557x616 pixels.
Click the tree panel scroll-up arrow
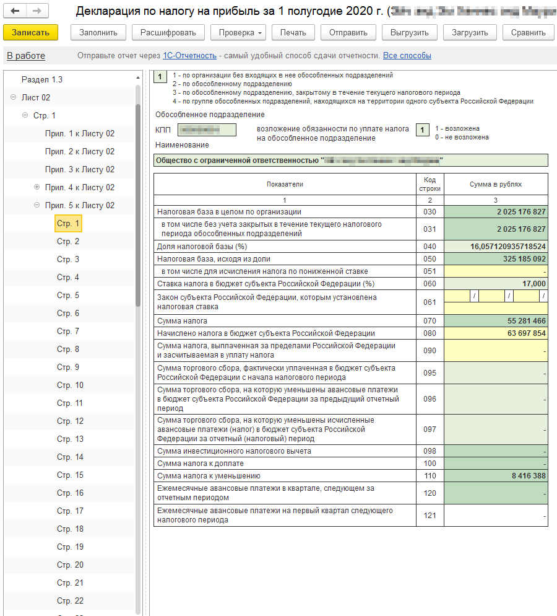point(138,77)
